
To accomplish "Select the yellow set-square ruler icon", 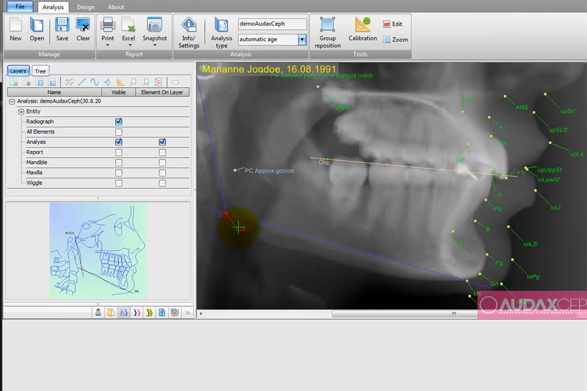I will 120,82.
